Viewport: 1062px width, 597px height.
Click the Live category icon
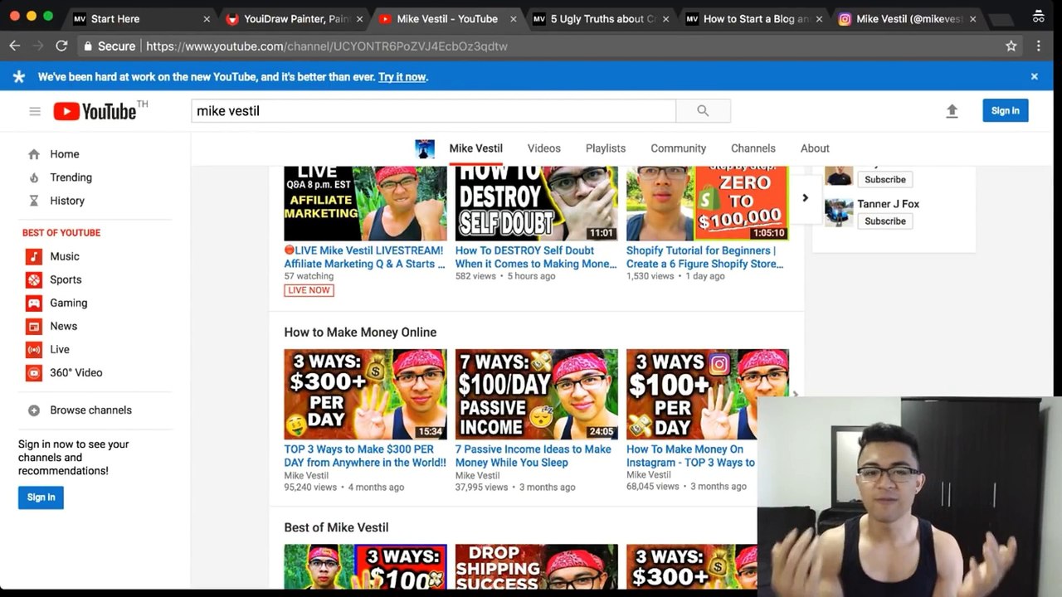coord(34,350)
